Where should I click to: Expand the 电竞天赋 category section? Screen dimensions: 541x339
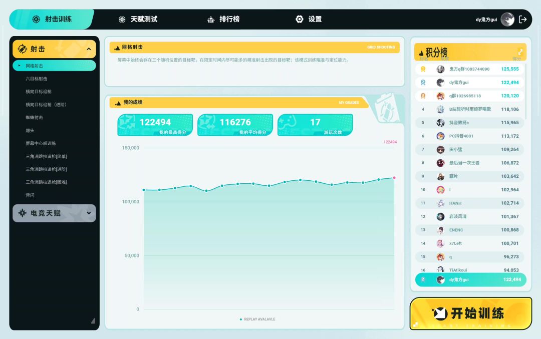(x=89, y=213)
